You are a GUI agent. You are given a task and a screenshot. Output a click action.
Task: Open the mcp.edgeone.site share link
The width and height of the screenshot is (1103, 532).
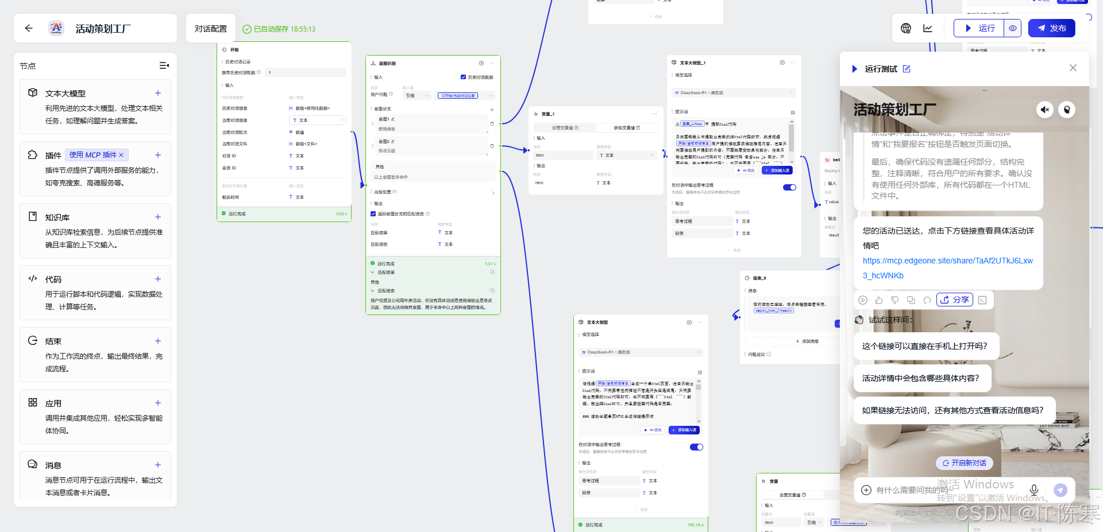(x=948, y=268)
